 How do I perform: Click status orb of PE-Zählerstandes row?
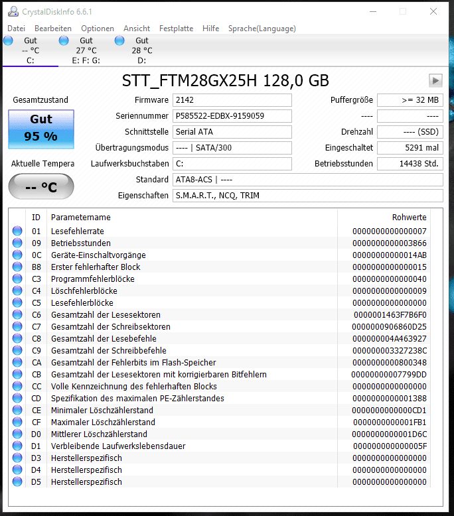[17, 398]
